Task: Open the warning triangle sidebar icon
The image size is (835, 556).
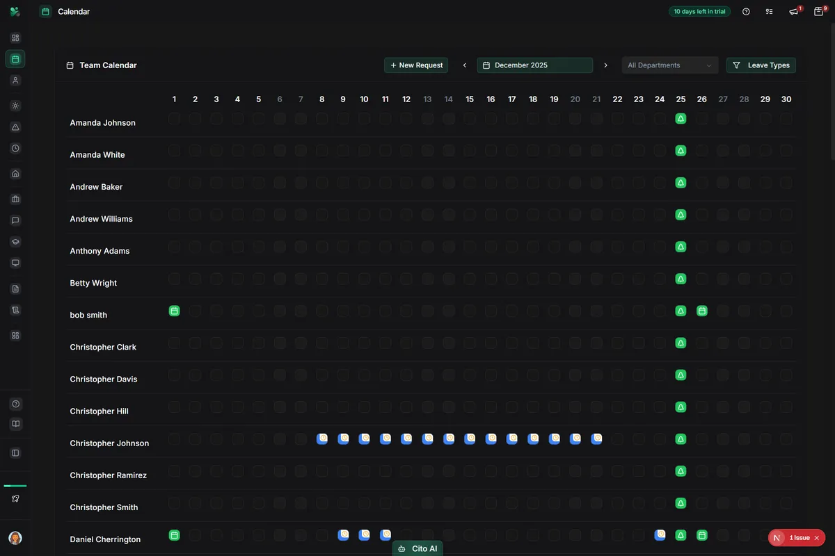Action: (15, 127)
